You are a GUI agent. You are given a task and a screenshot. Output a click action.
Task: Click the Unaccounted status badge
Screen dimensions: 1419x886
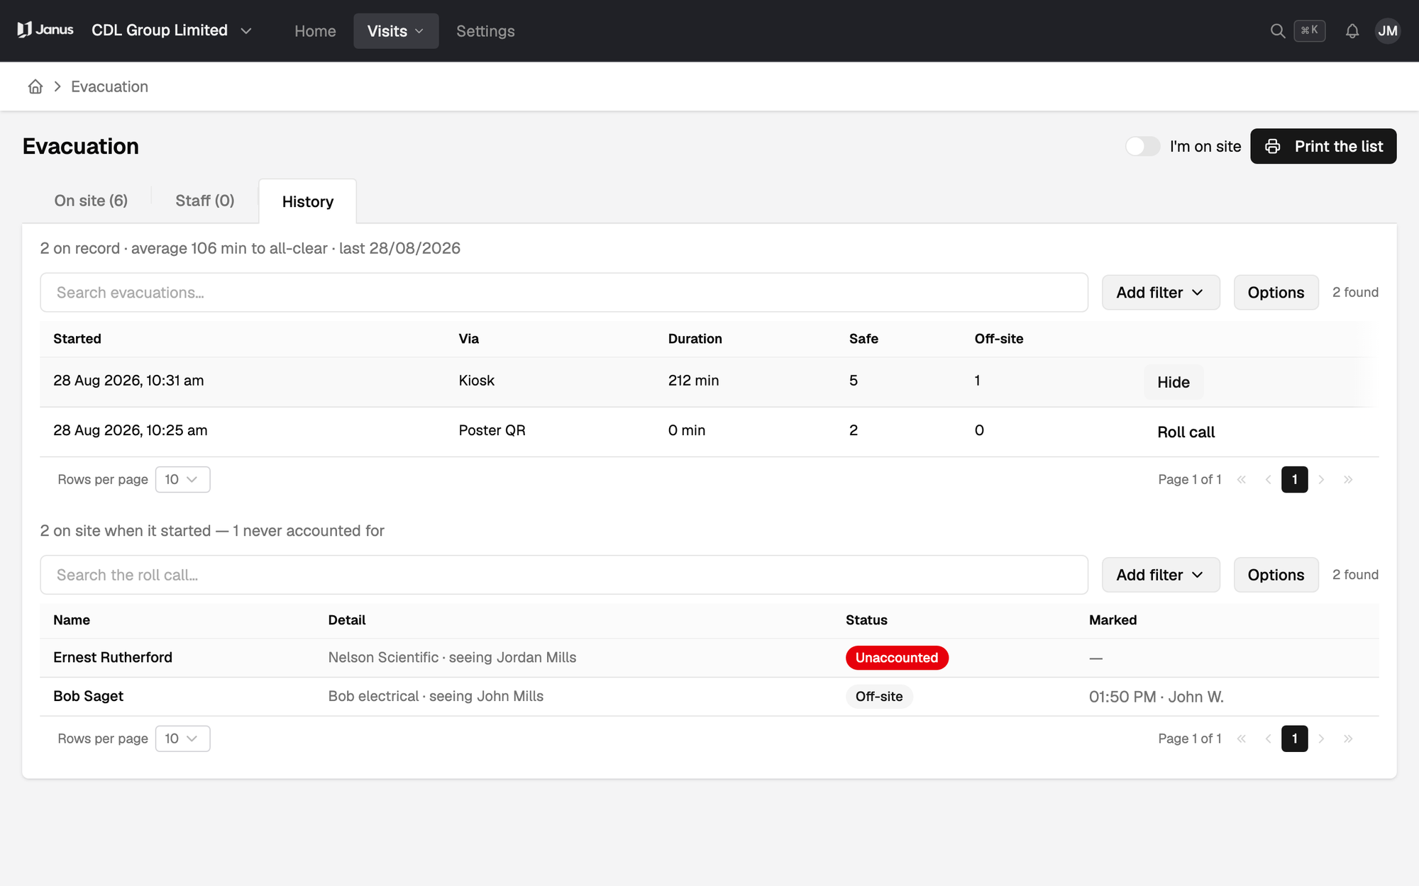click(897, 658)
